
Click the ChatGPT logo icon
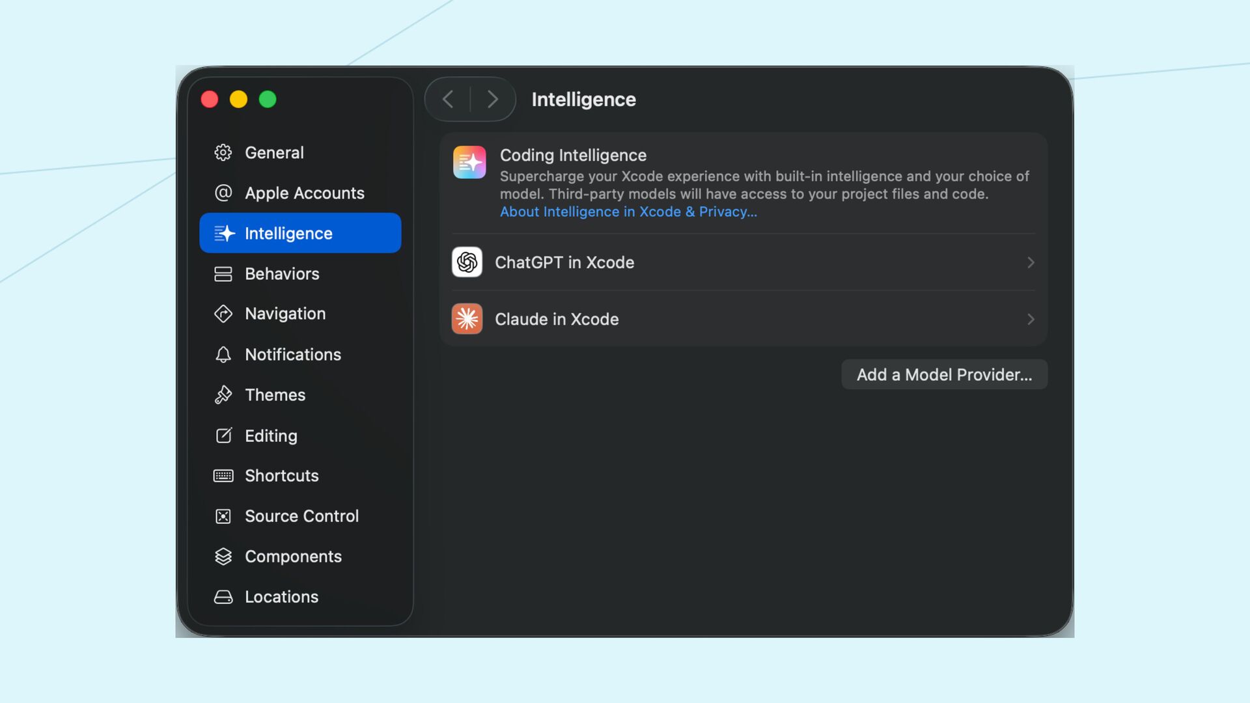pos(467,262)
